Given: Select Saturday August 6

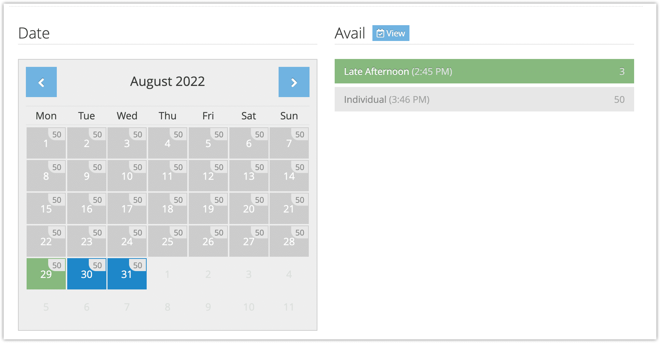Looking at the screenshot, I should coord(249,143).
